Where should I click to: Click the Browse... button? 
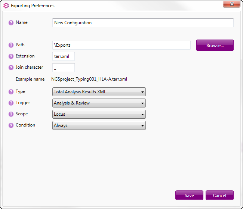215,45
